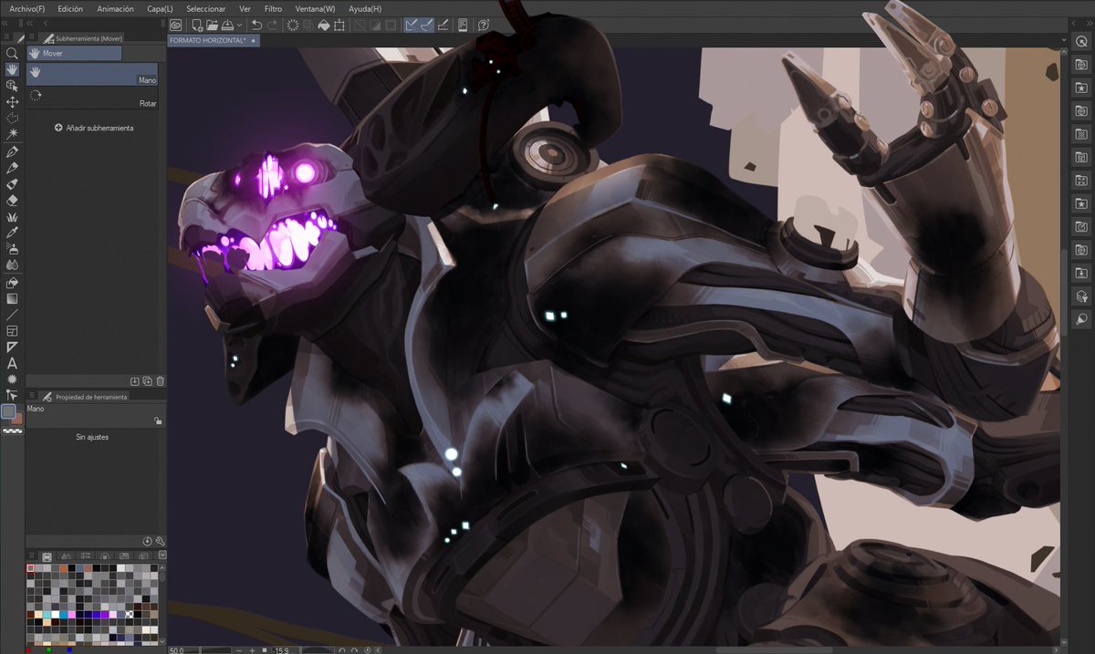This screenshot has width=1095, height=654.
Task: Open color set panel dropdown arrow
Action: (162, 555)
